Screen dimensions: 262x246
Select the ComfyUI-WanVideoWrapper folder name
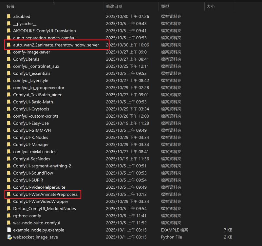point(41,201)
